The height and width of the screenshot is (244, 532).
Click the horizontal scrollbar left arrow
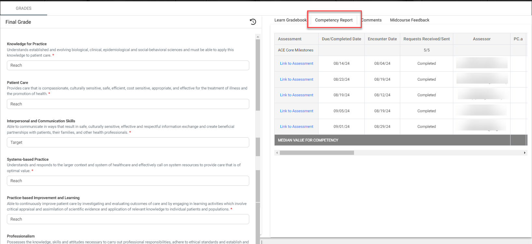tap(277, 153)
